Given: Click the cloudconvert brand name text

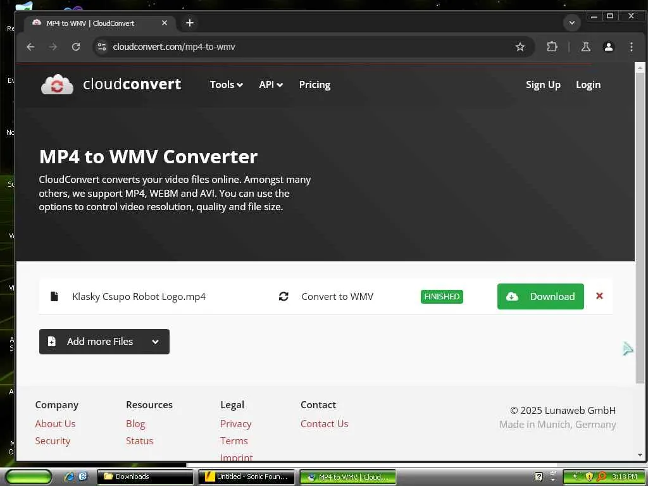Looking at the screenshot, I should [x=132, y=84].
